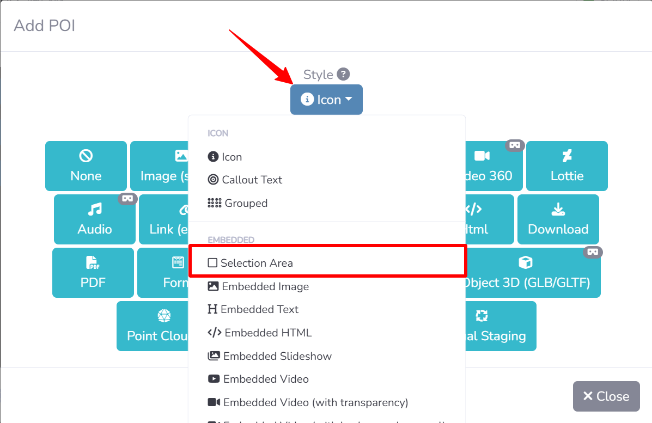Choose the Lottie content type

[566, 166]
